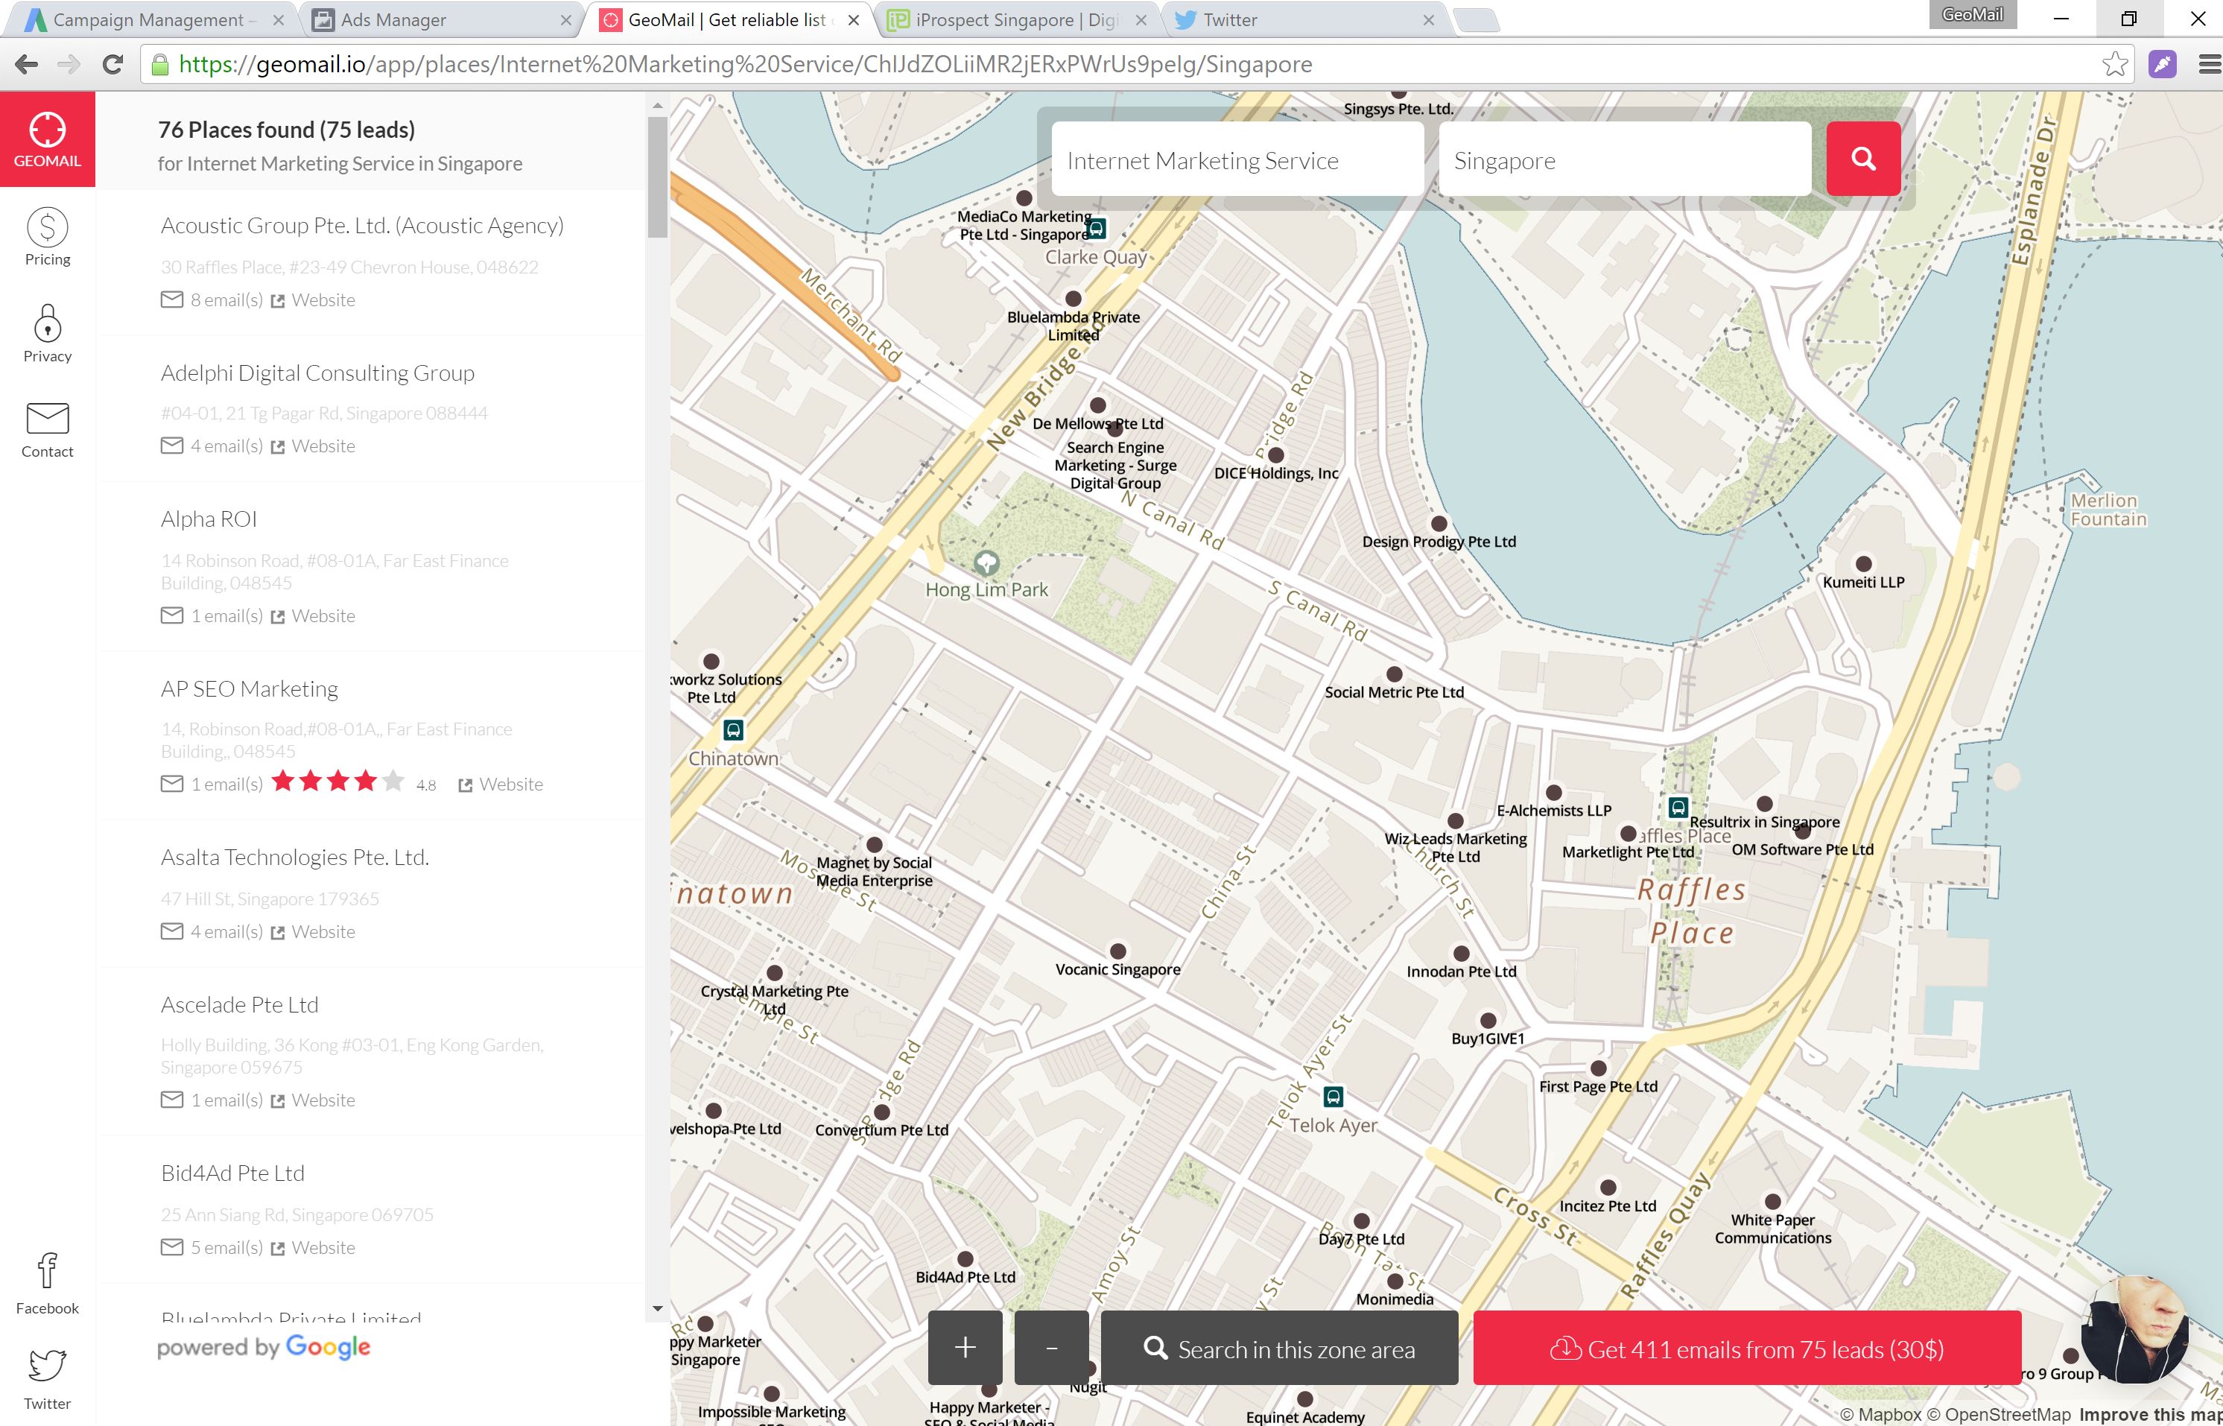This screenshot has height=1426, width=2223.
Task: Open the Chrome hamburger menu
Action: [2209, 64]
